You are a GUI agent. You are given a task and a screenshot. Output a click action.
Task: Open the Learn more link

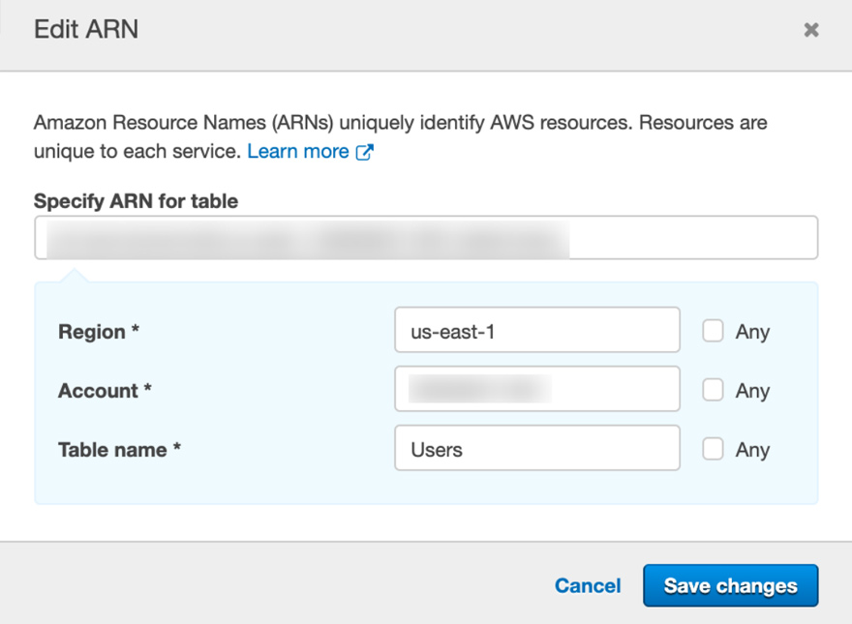pyautogui.click(x=298, y=152)
